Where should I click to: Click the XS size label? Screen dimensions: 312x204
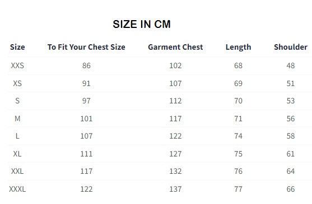point(17,83)
